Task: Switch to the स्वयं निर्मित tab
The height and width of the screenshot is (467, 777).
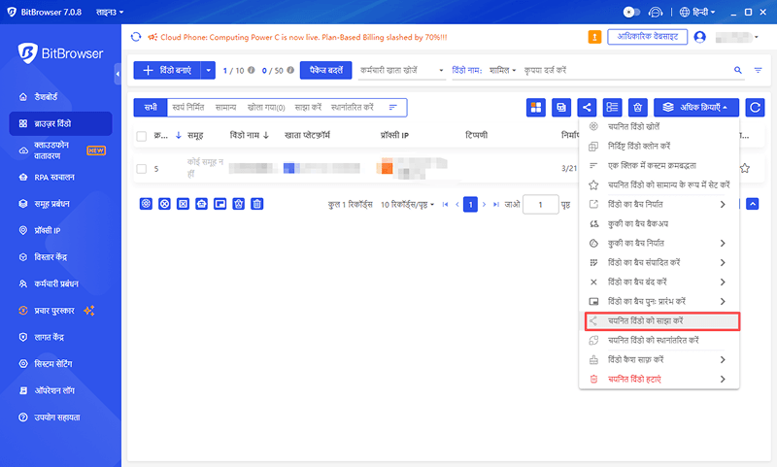Action: coord(188,107)
